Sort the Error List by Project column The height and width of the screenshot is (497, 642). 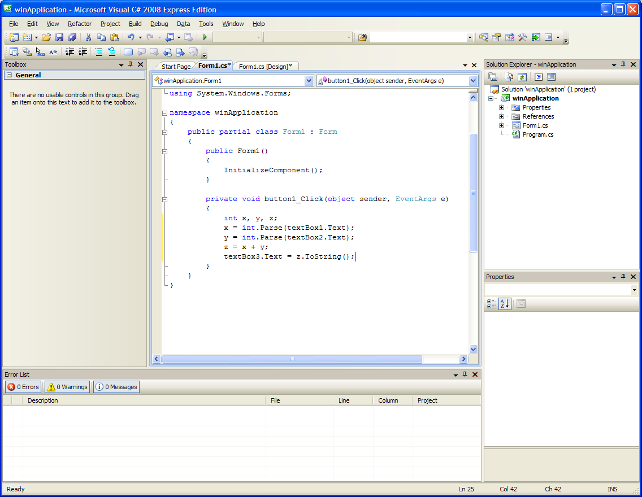446,400
